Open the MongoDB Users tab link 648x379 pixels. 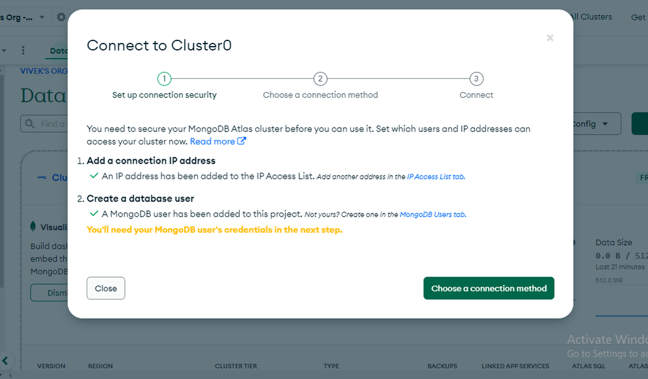[x=433, y=214]
